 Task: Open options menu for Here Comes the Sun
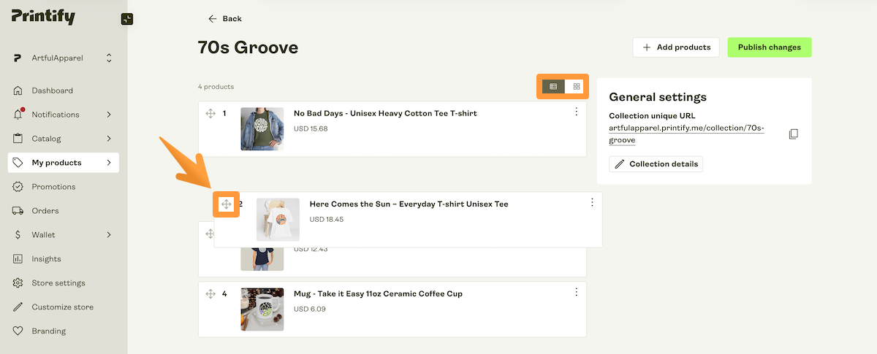pyautogui.click(x=593, y=202)
